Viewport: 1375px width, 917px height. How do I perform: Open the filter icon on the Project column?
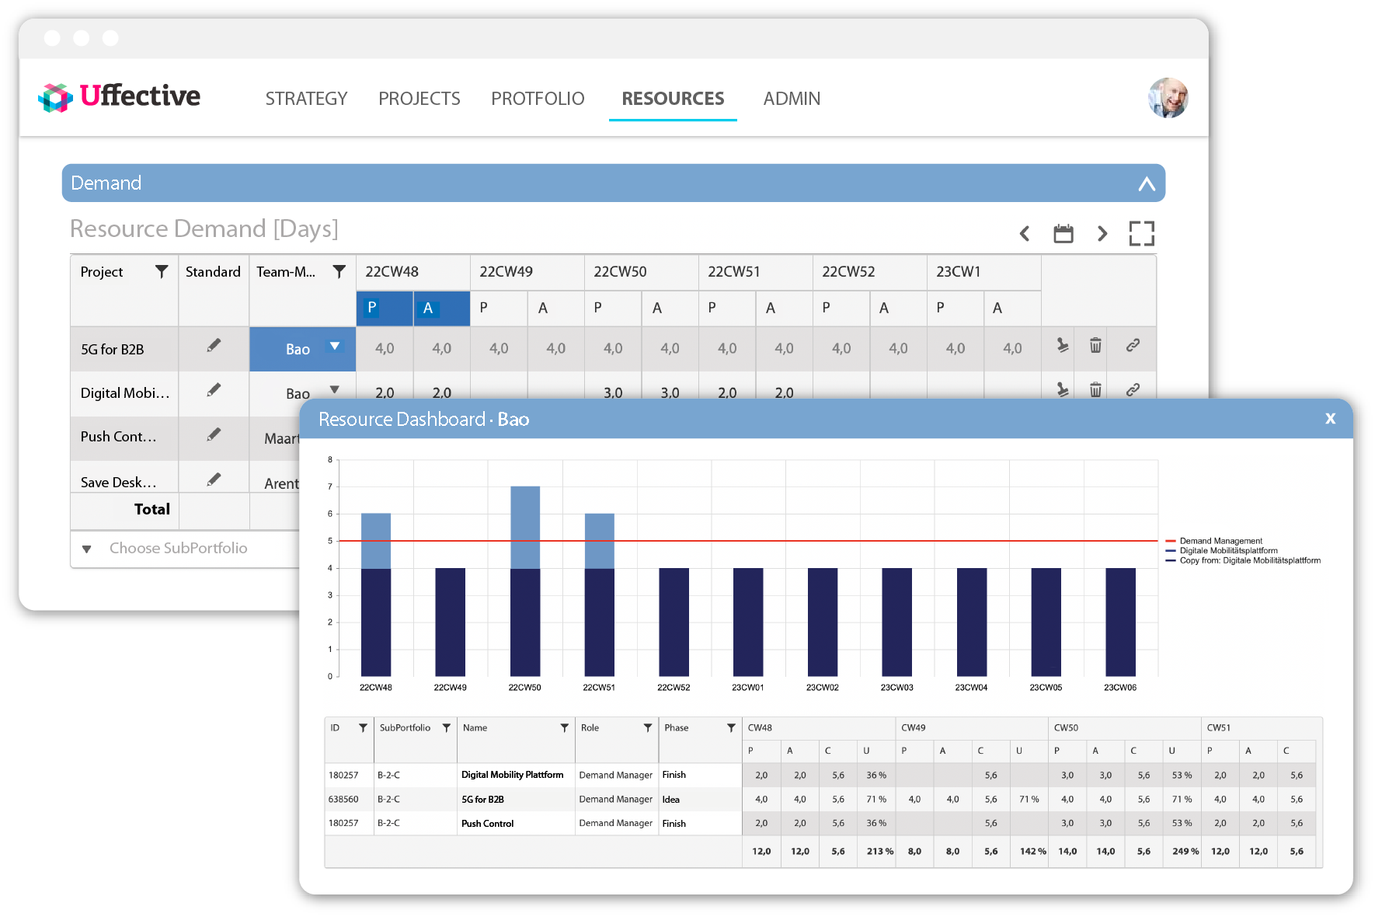click(x=162, y=272)
